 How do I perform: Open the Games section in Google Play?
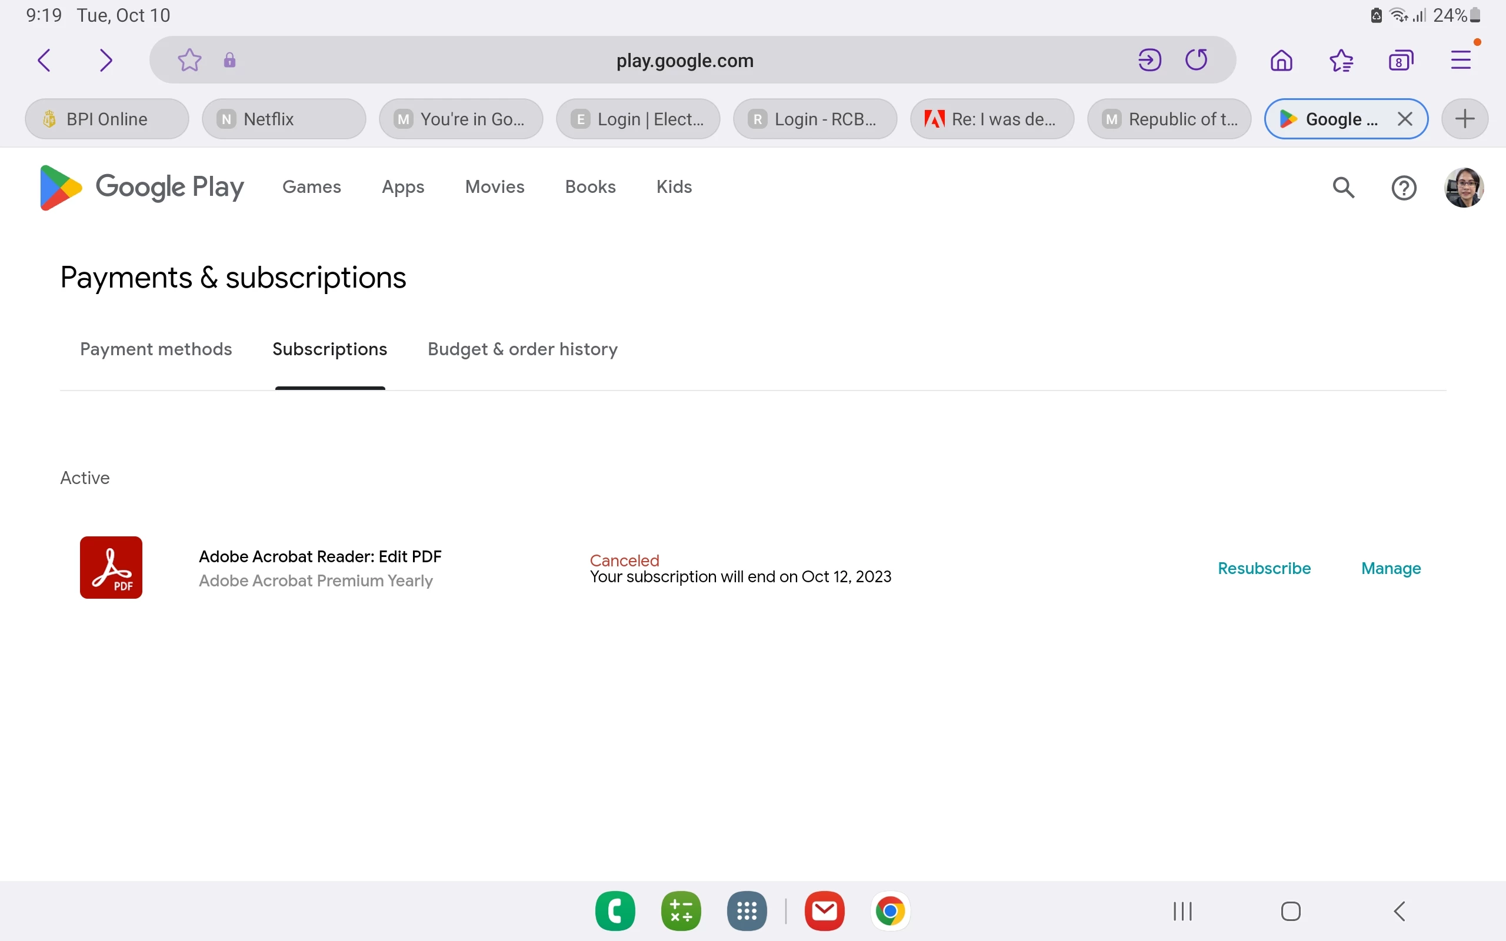[311, 186]
